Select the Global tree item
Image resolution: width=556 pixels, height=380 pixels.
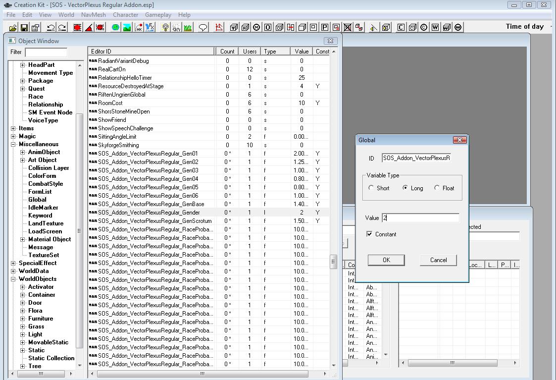(37, 200)
